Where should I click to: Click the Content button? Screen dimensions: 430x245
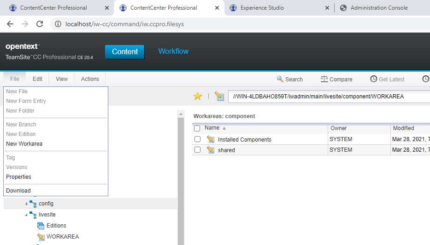pyautogui.click(x=125, y=51)
